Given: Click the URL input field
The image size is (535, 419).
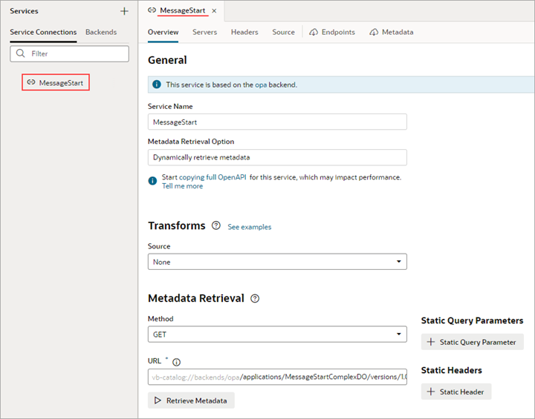Looking at the screenshot, I should [277, 377].
